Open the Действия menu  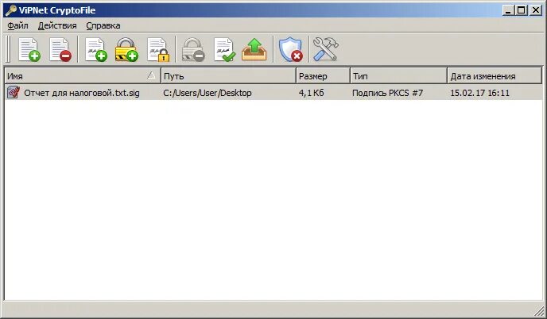click(x=57, y=25)
